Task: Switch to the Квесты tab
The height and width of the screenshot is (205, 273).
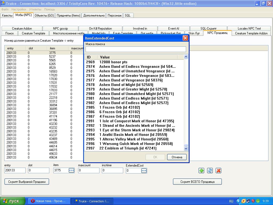Action: coord(7,15)
